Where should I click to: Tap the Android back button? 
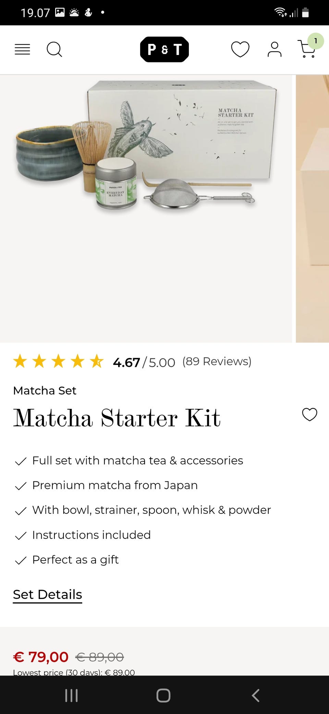tap(255, 695)
